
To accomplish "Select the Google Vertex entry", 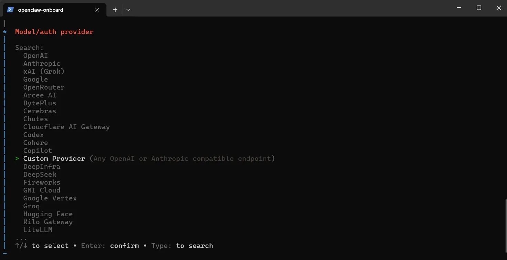I will coord(50,198).
